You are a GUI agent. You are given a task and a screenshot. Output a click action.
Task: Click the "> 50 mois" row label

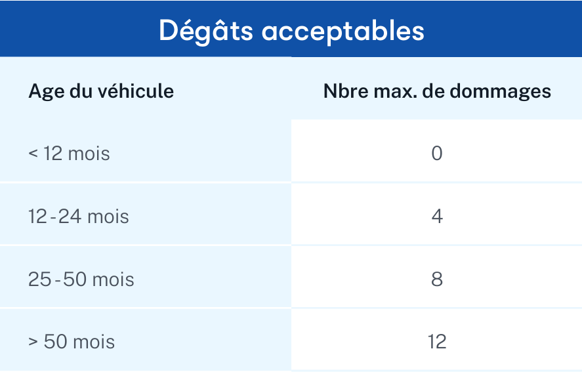coord(72,342)
